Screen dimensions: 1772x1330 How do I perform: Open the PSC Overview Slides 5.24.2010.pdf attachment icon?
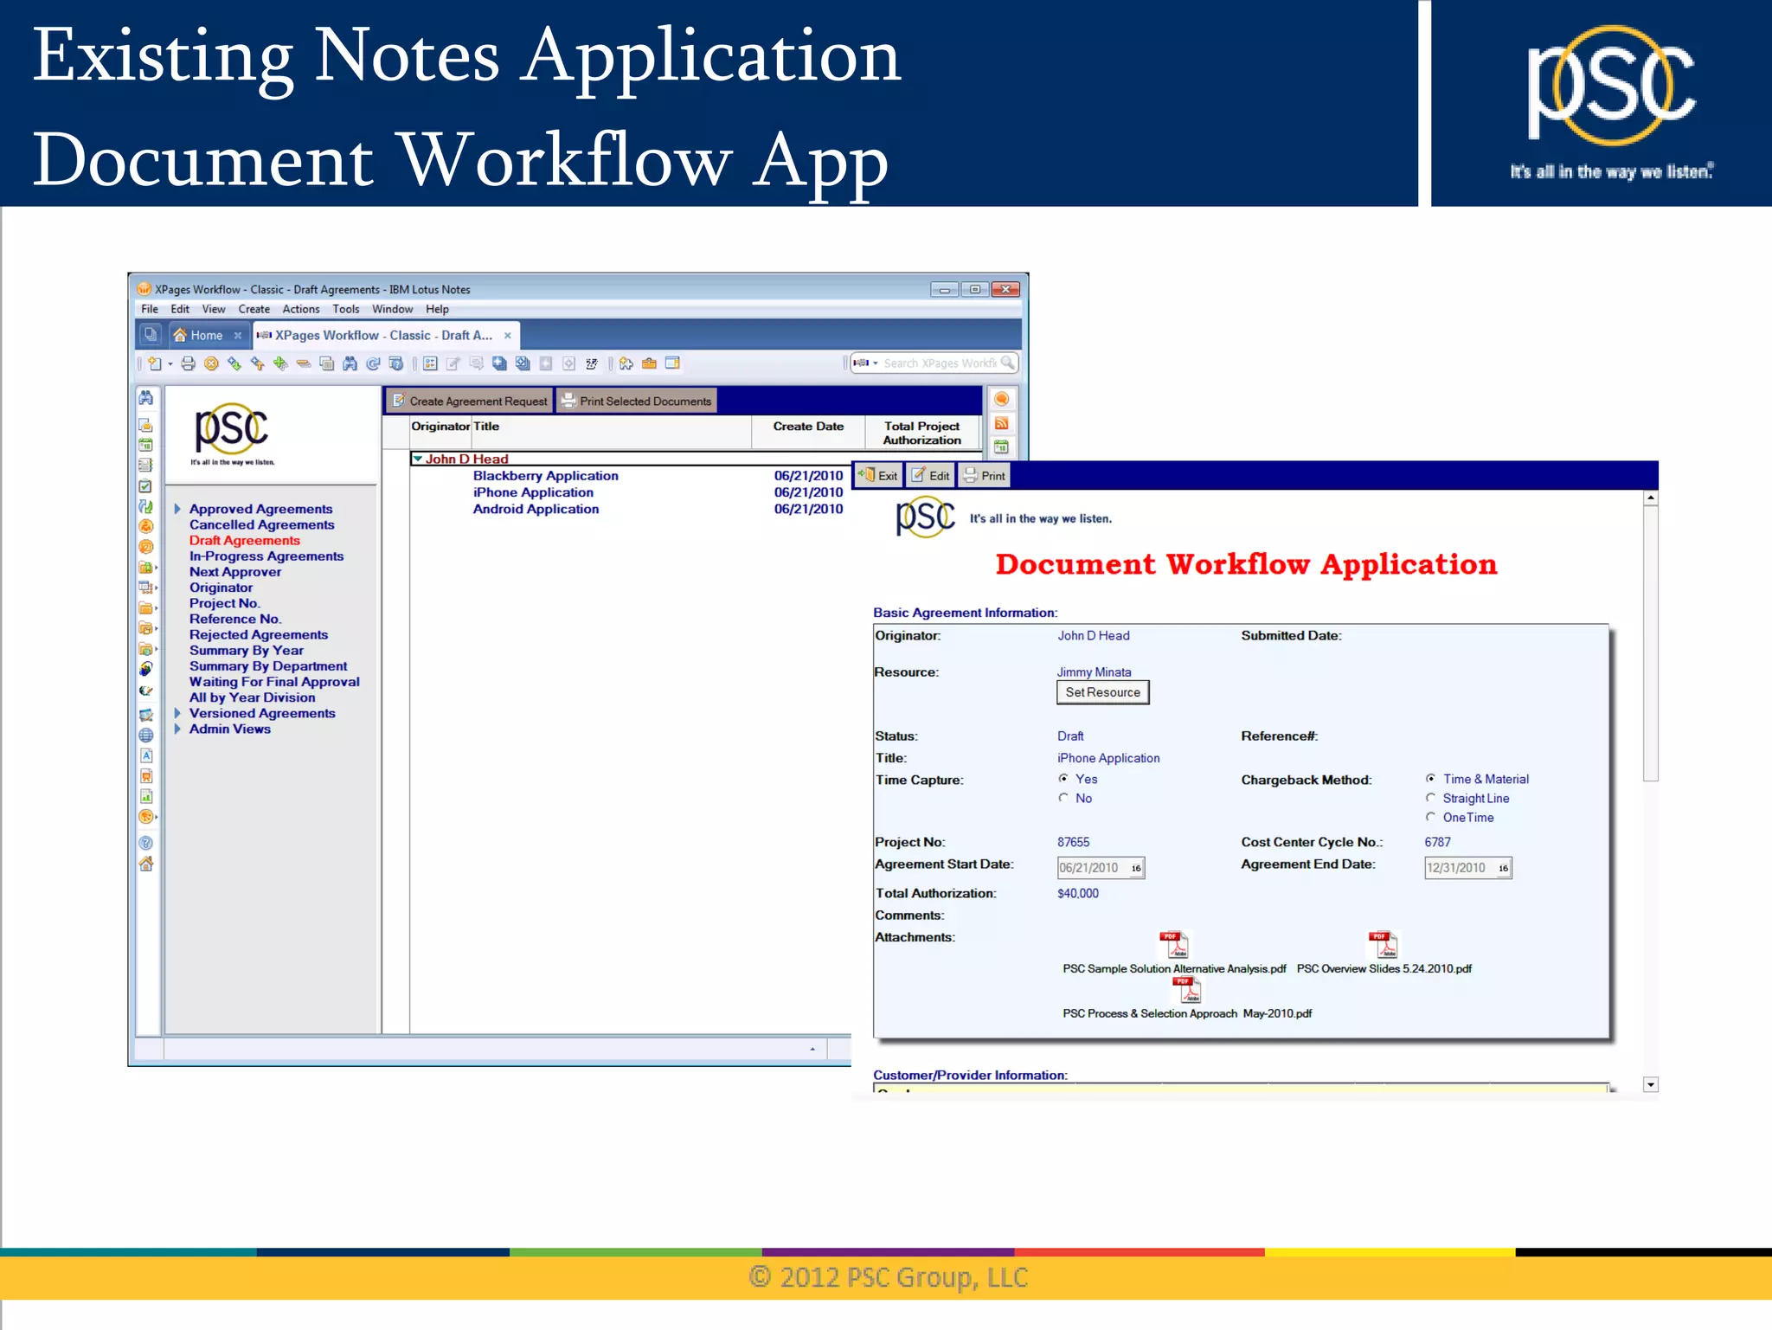[x=1384, y=944]
